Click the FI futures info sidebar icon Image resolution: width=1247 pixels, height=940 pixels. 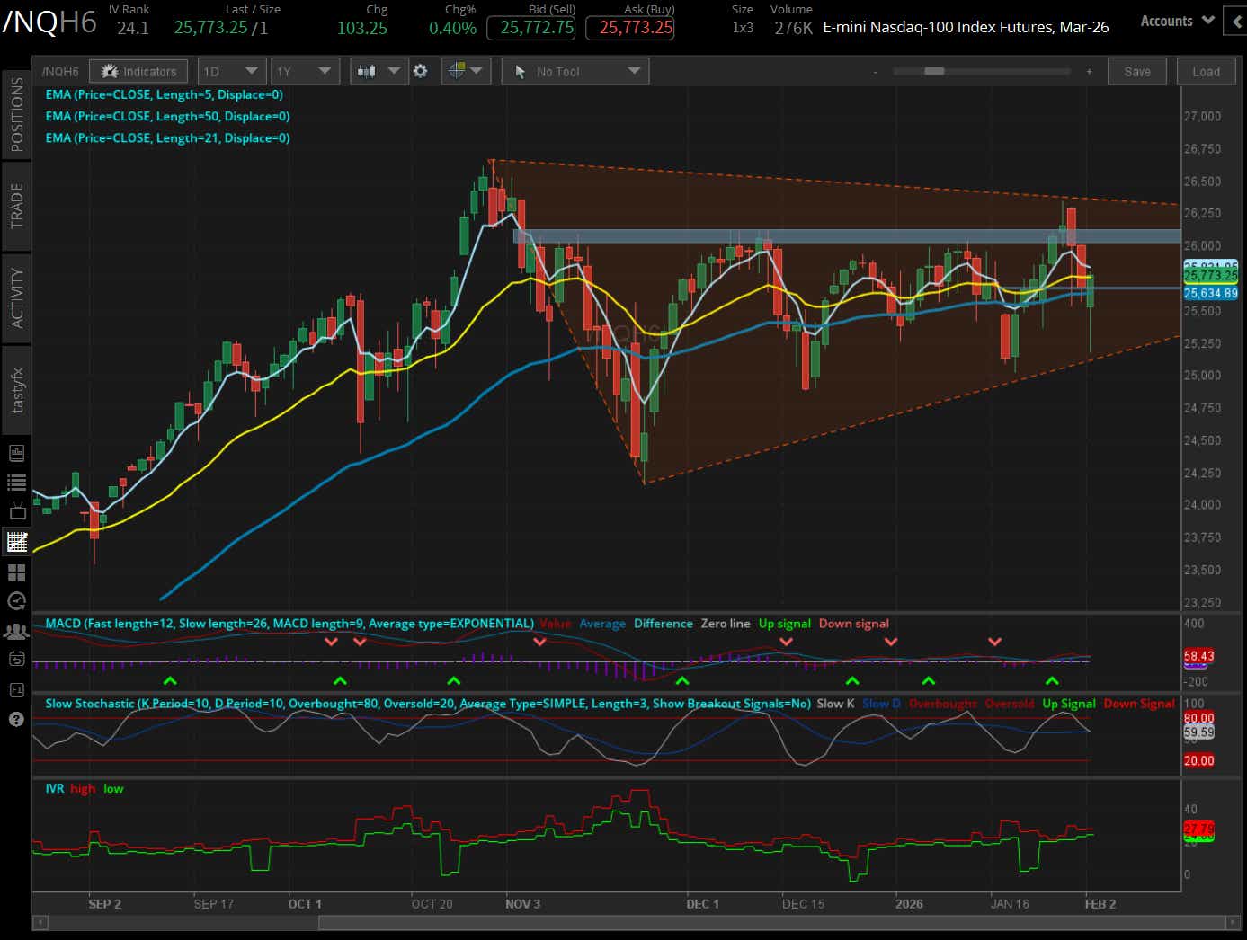click(16, 689)
